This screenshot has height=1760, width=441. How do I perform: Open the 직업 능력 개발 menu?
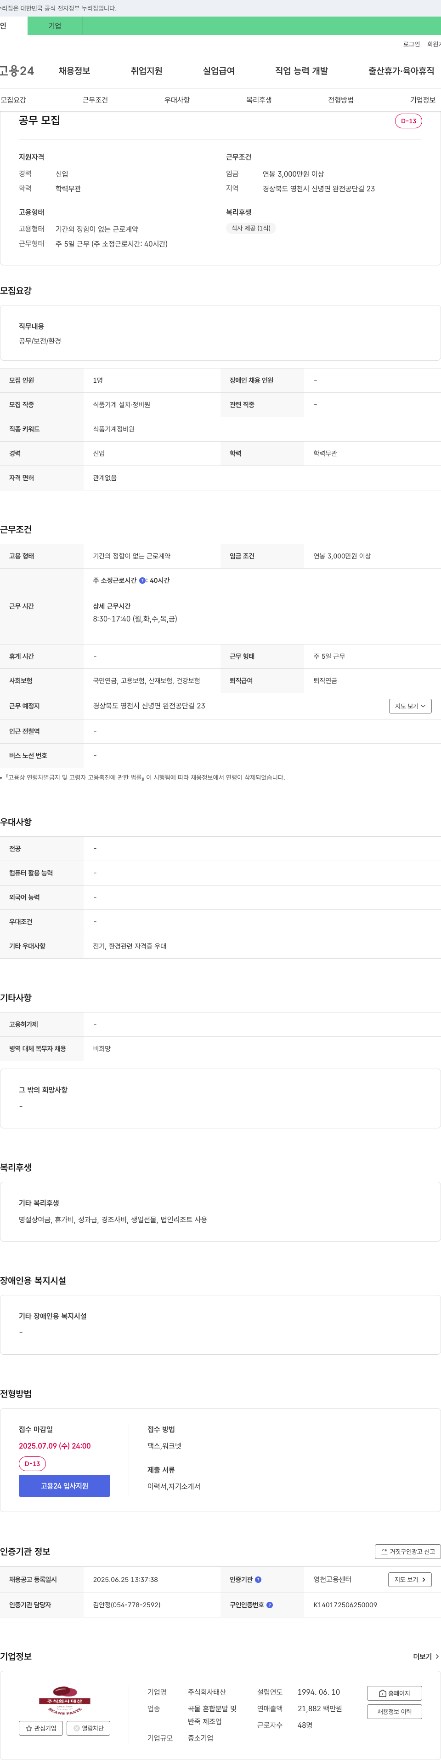coord(301,71)
